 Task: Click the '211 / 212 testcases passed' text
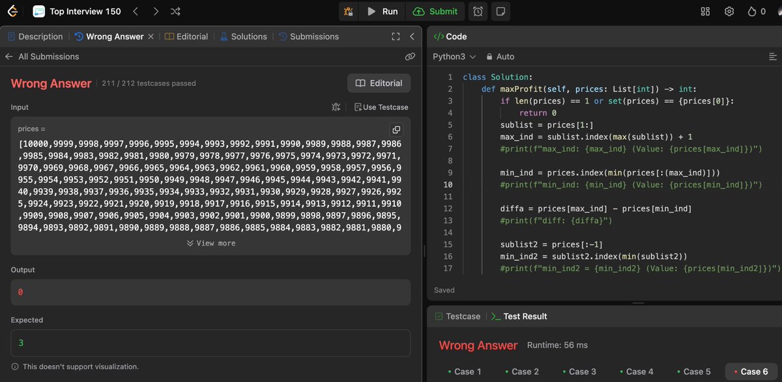tap(149, 83)
